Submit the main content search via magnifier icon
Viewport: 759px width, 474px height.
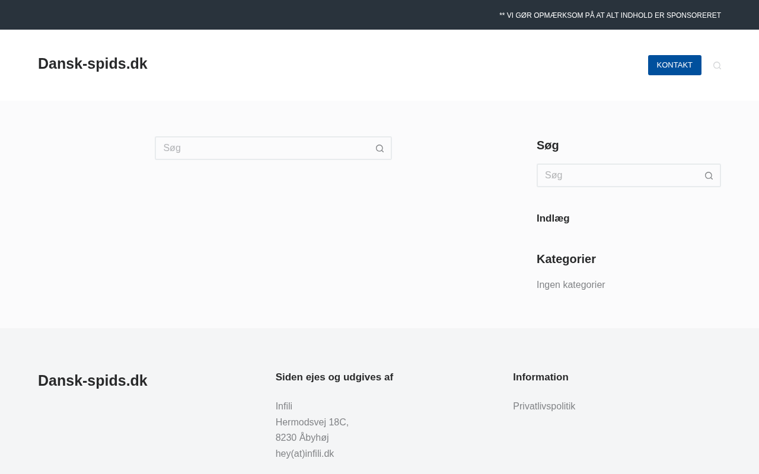click(379, 148)
